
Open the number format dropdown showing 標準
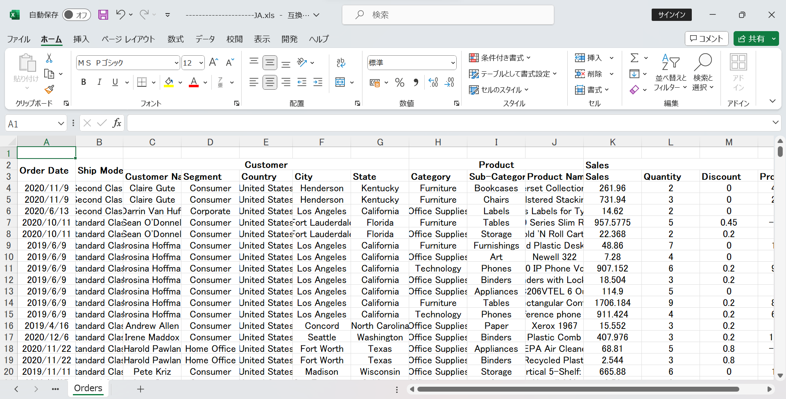click(453, 63)
